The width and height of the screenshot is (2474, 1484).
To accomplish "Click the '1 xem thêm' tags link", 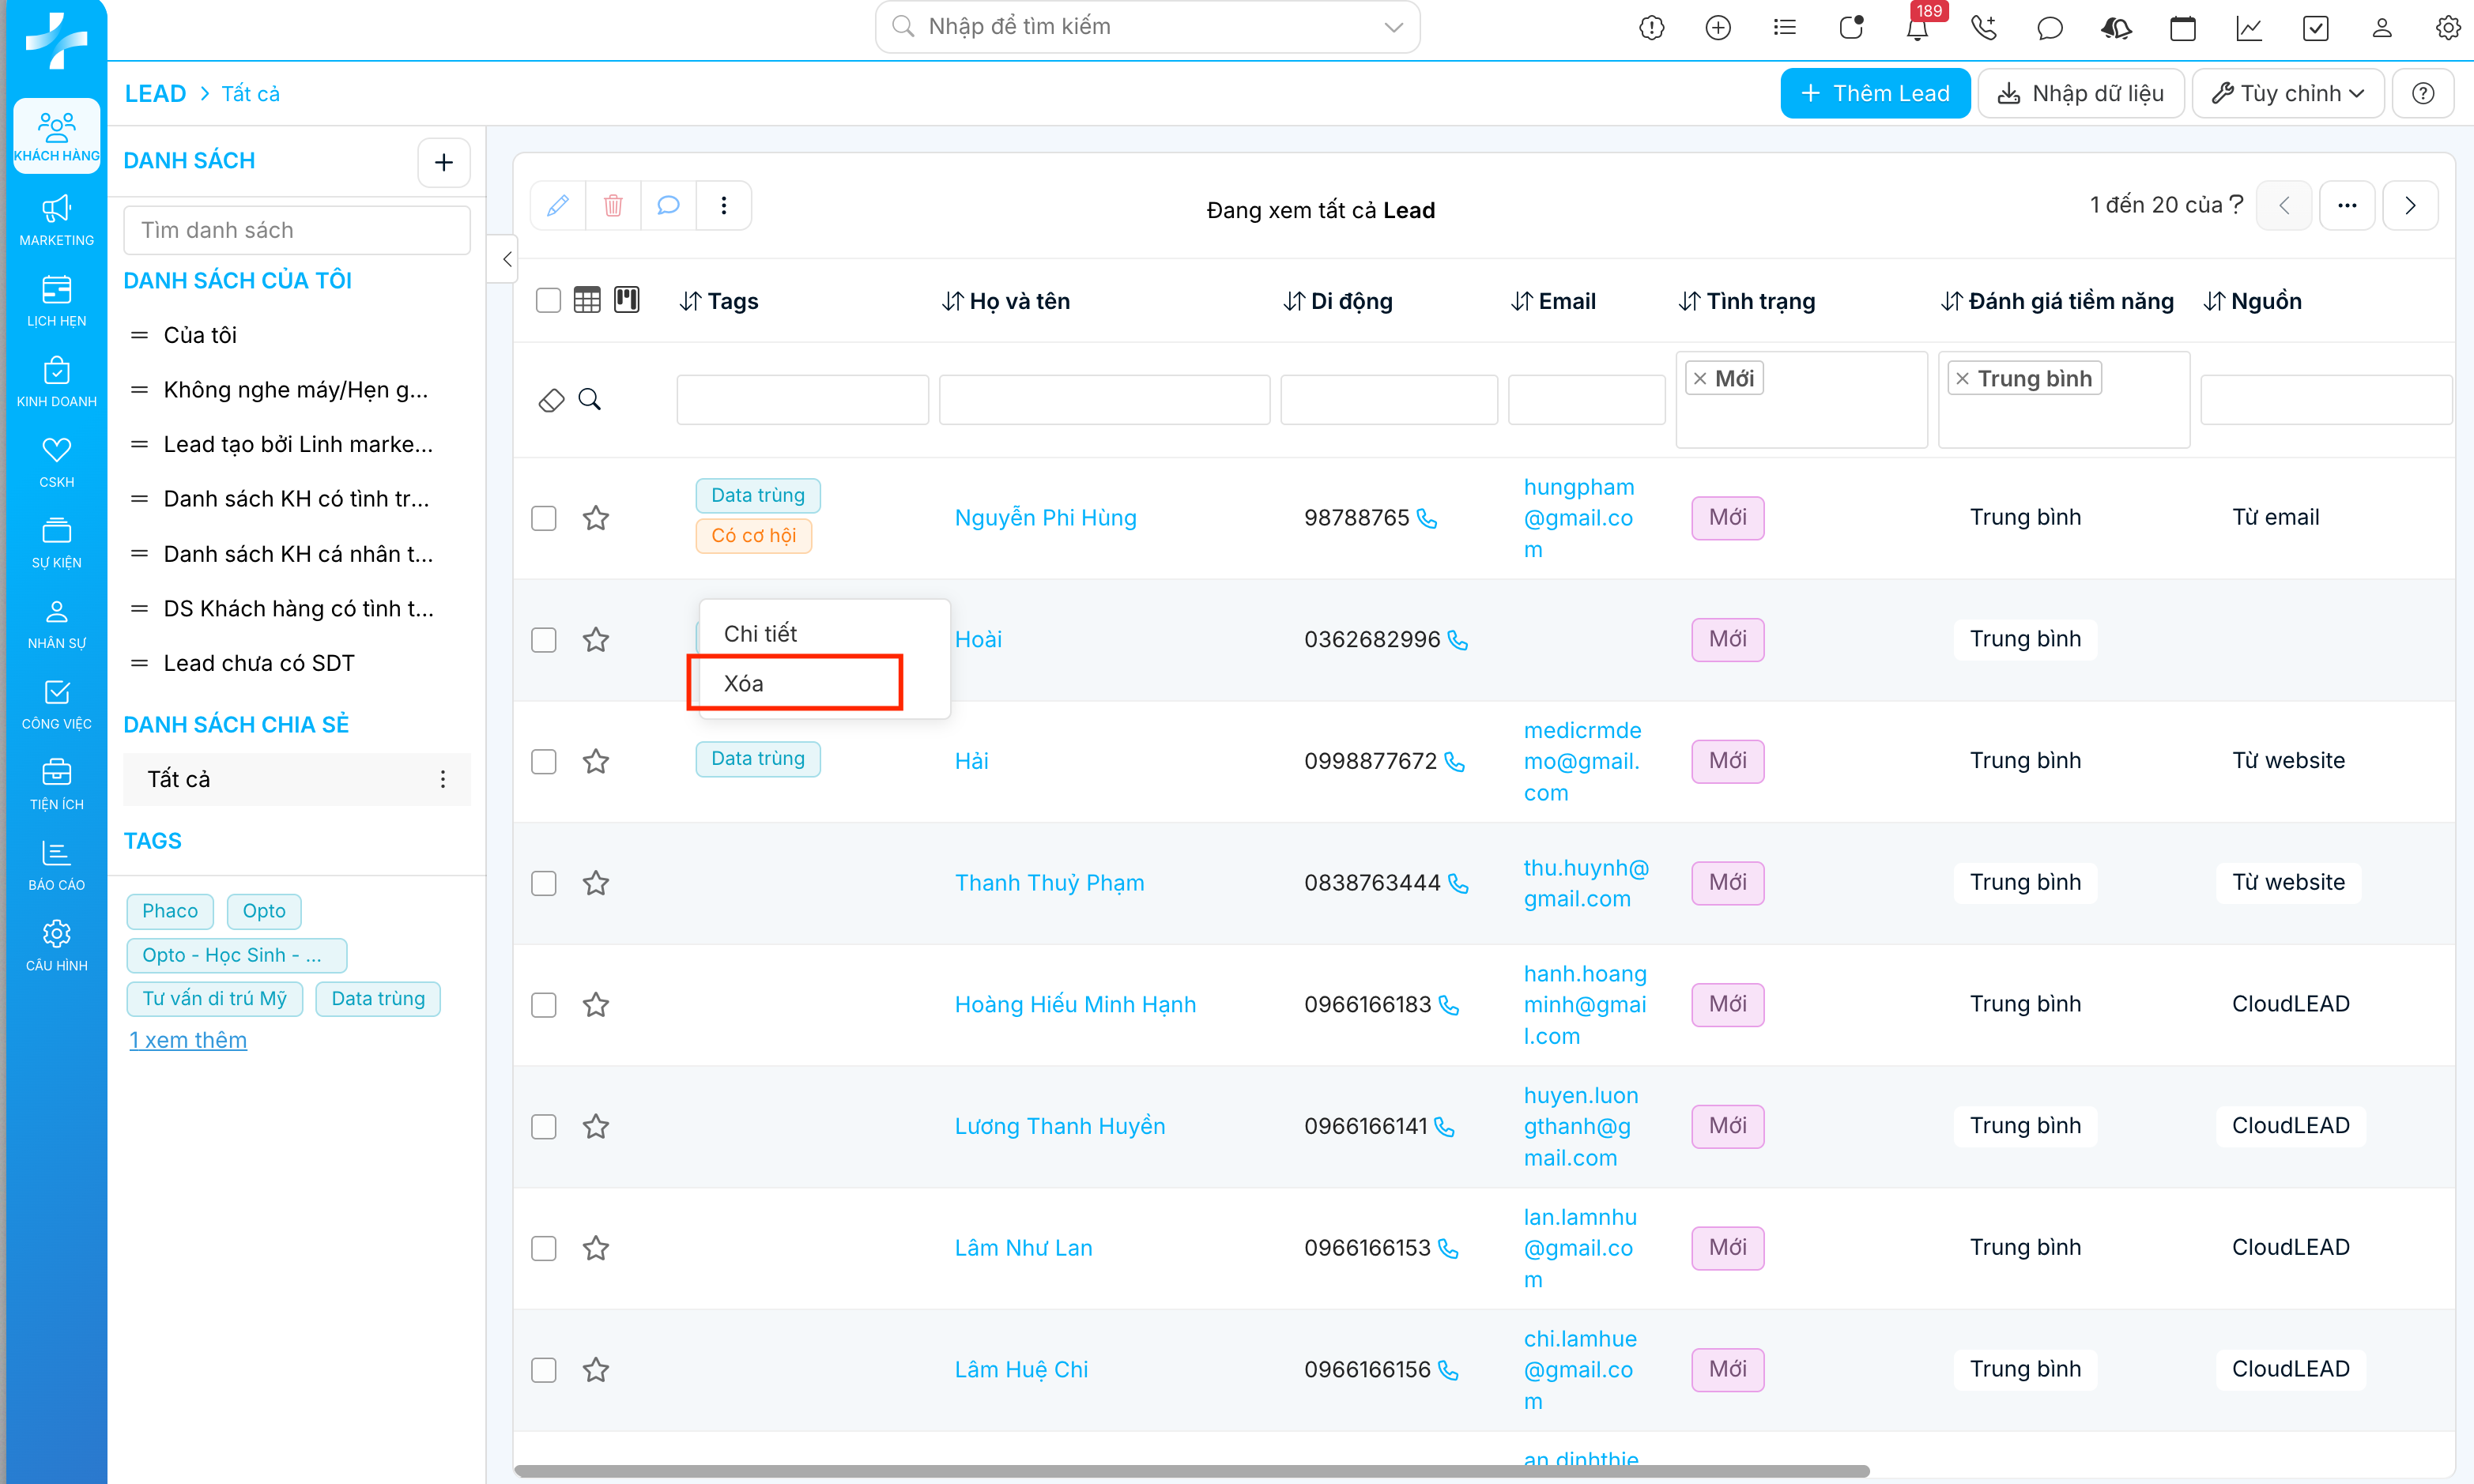I will click(x=188, y=1040).
